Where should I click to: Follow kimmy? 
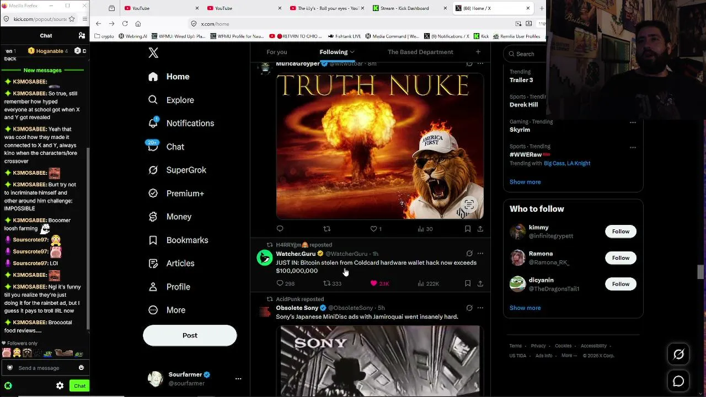click(x=621, y=232)
